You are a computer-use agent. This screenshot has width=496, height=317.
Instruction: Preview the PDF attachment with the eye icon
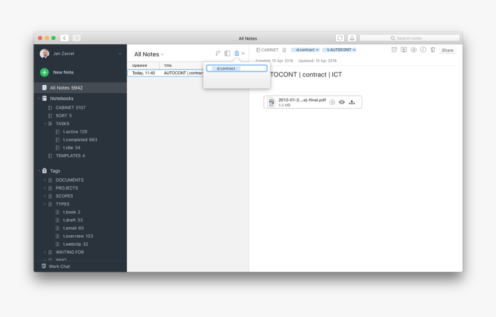pos(342,102)
